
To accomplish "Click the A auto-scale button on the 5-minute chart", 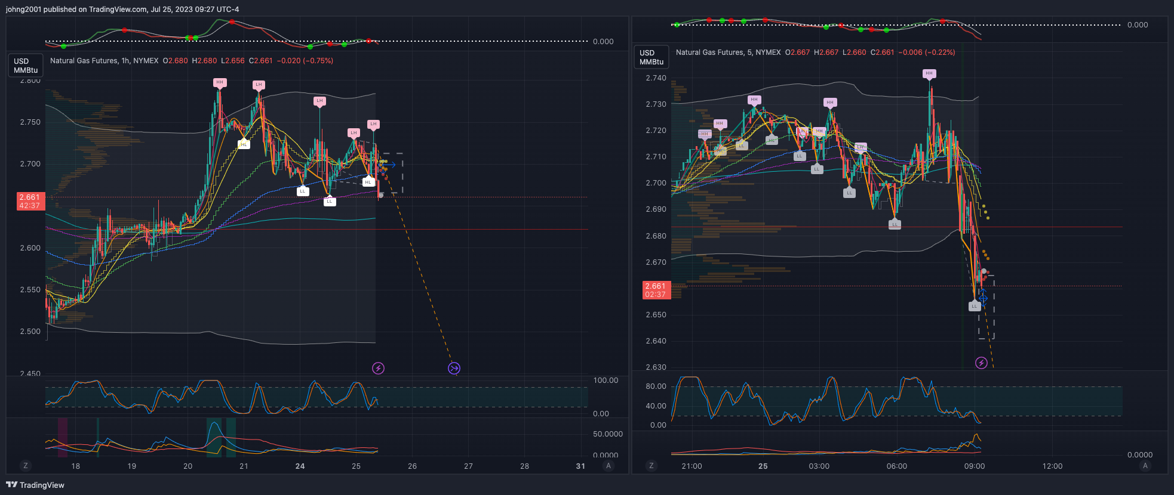I will pos(1145,466).
